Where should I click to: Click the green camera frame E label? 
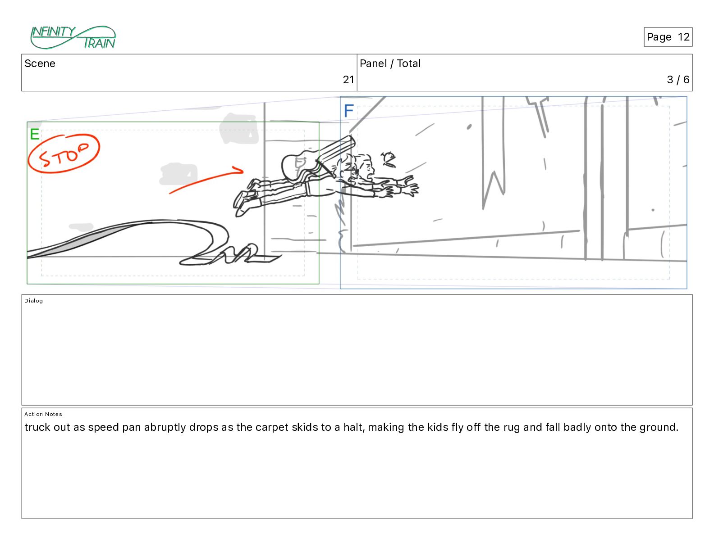point(35,134)
